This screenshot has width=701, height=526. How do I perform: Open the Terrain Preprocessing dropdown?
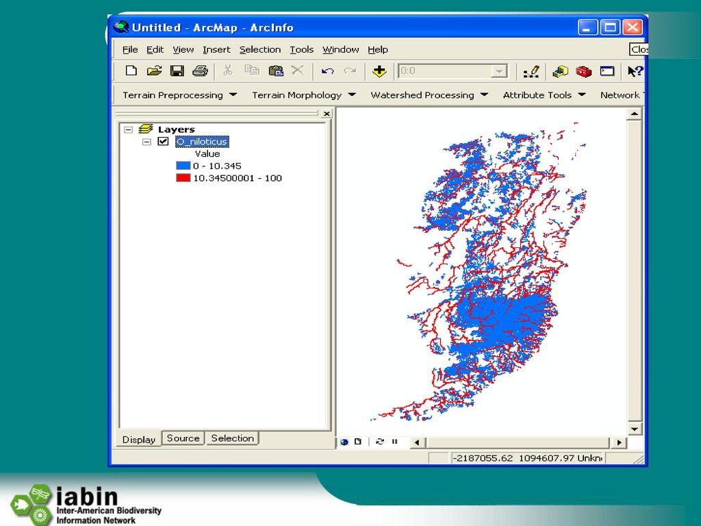[x=179, y=95]
